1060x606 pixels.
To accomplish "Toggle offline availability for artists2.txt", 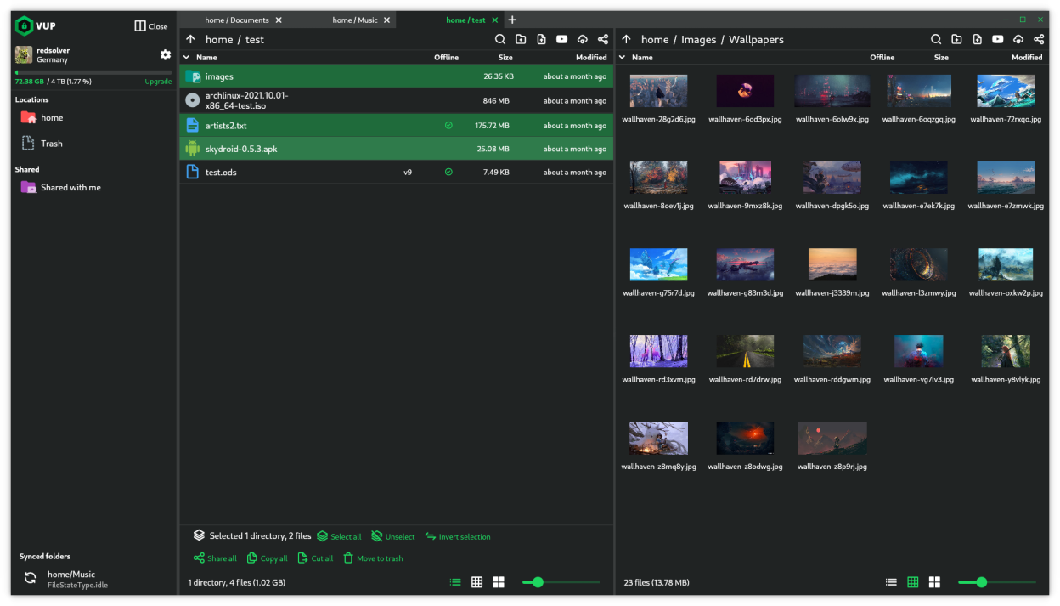I will [x=448, y=125].
